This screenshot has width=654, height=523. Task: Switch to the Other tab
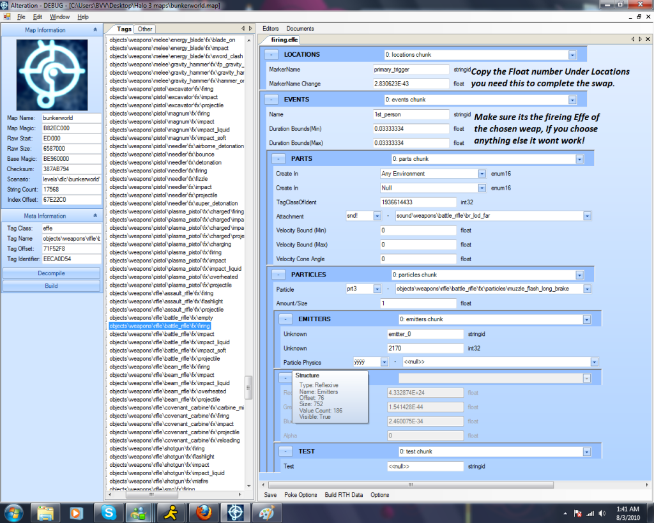coord(145,29)
